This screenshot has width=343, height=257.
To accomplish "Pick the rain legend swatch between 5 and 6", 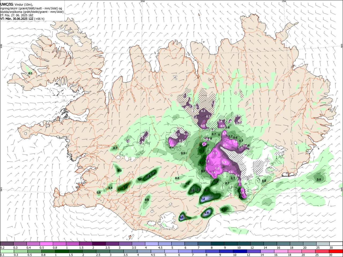I will click(x=171, y=251).
